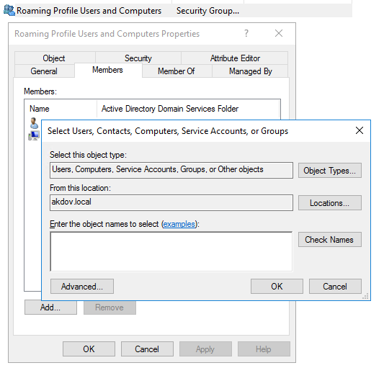384x368 pixels.
Task: Open the Attribute Editor tab
Action: [235, 58]
